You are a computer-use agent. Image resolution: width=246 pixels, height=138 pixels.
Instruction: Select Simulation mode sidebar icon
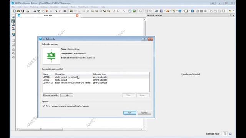click(13, 29)
